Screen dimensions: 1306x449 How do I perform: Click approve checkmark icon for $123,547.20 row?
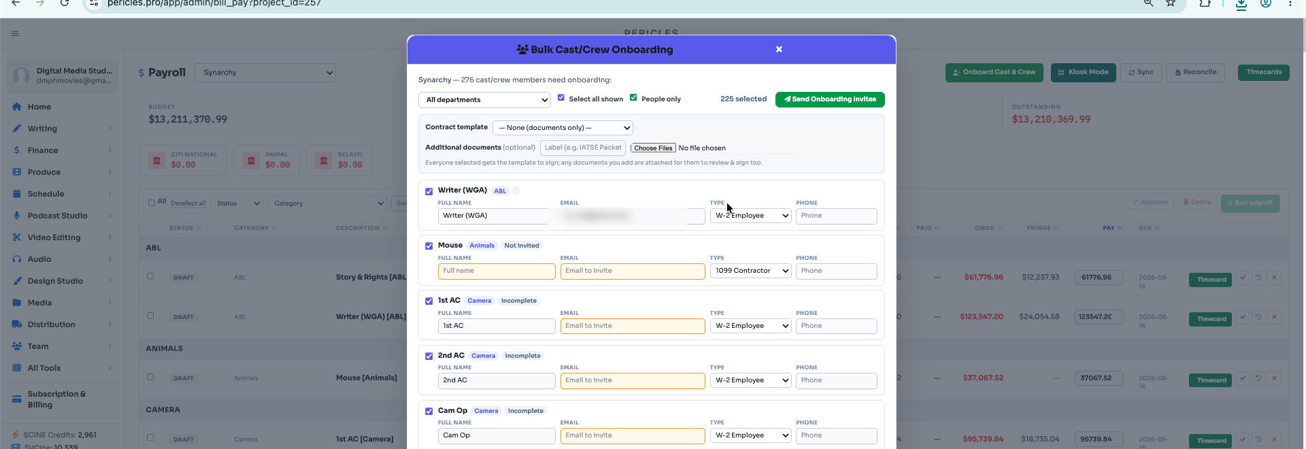pyautogui.click(x=1243, y=318)
